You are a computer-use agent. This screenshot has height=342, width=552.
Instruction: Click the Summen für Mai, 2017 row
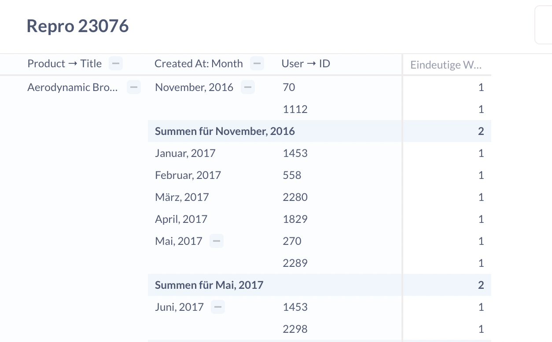209,284
